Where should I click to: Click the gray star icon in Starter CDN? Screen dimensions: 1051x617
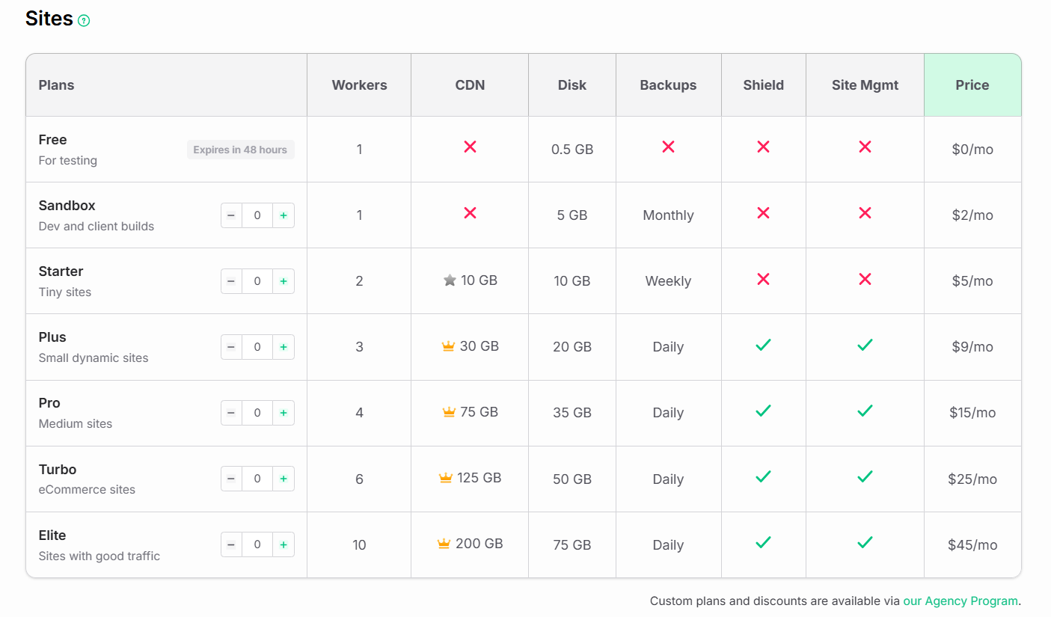point(450,280)
